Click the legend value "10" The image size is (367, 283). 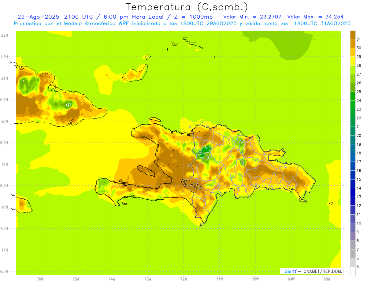(359, 223)
